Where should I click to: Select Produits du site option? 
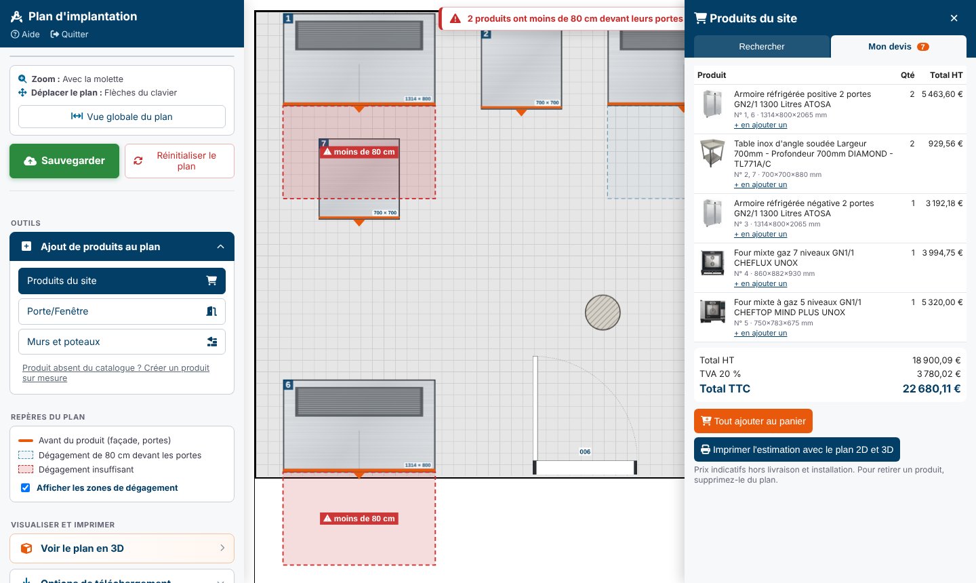(122, 281)
